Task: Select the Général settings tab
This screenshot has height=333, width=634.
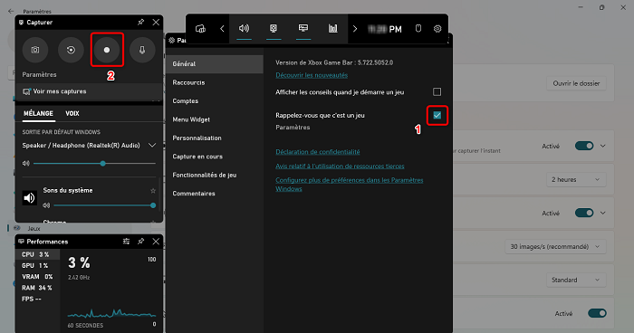Action: tap(215, 64)
